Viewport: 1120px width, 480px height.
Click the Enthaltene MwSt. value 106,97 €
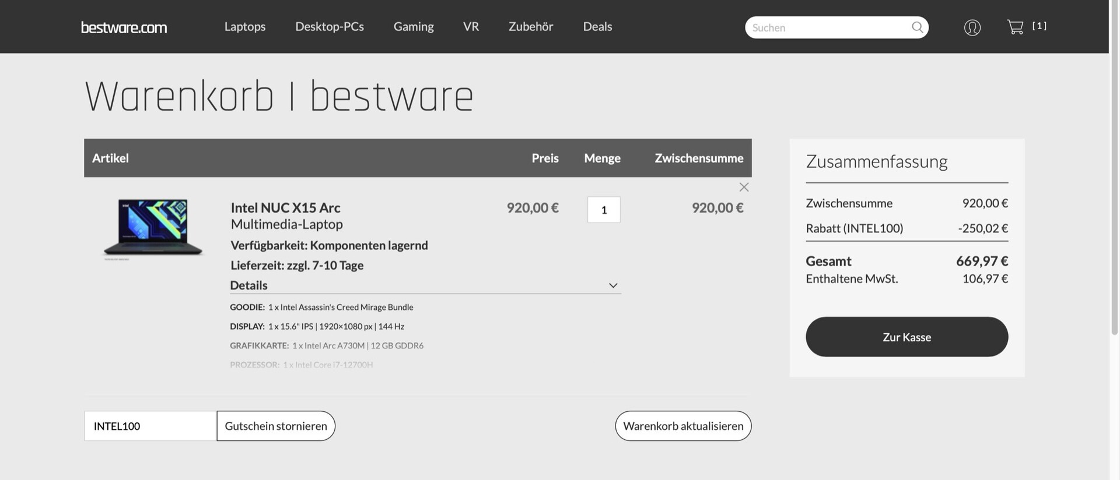click(x=985, y=278)
